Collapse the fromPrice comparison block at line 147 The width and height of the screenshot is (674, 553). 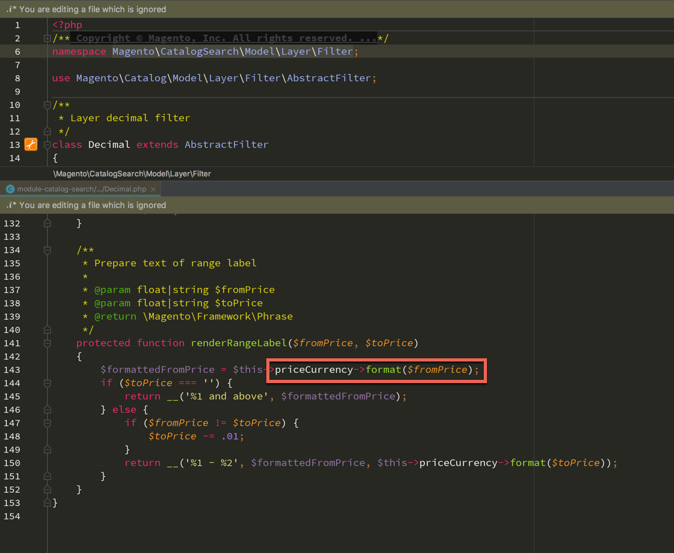[46, 422]
